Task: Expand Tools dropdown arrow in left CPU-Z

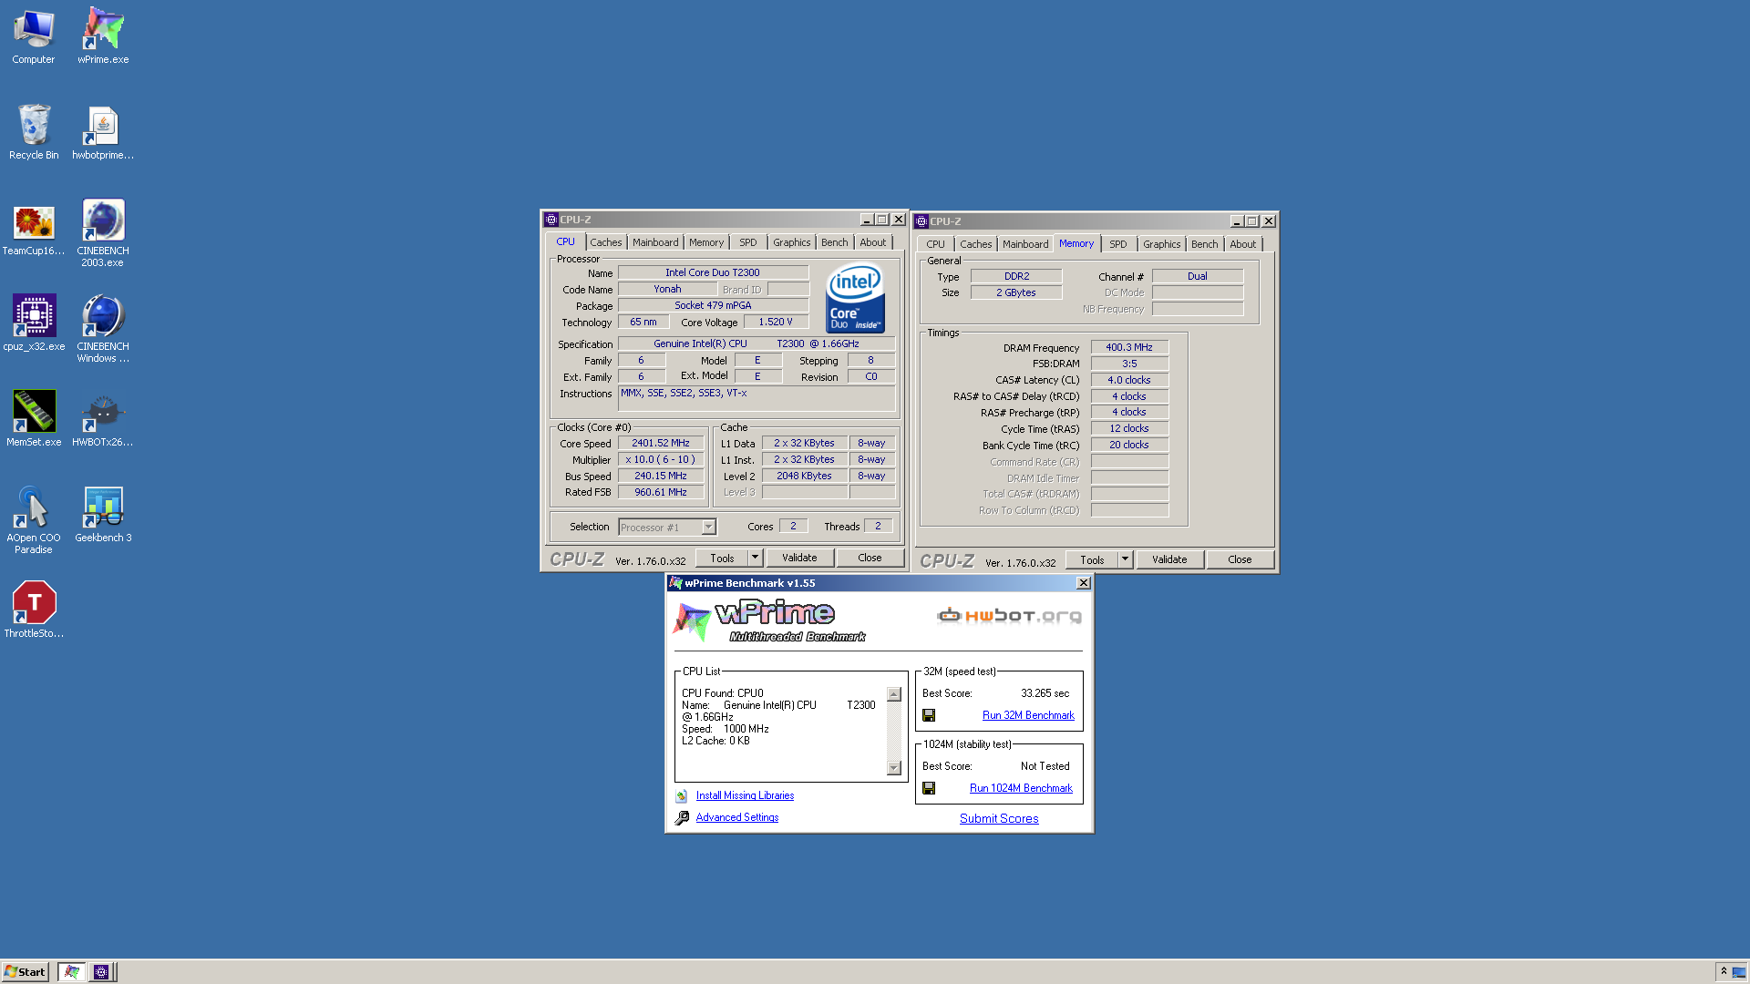Action: (755, 558)
